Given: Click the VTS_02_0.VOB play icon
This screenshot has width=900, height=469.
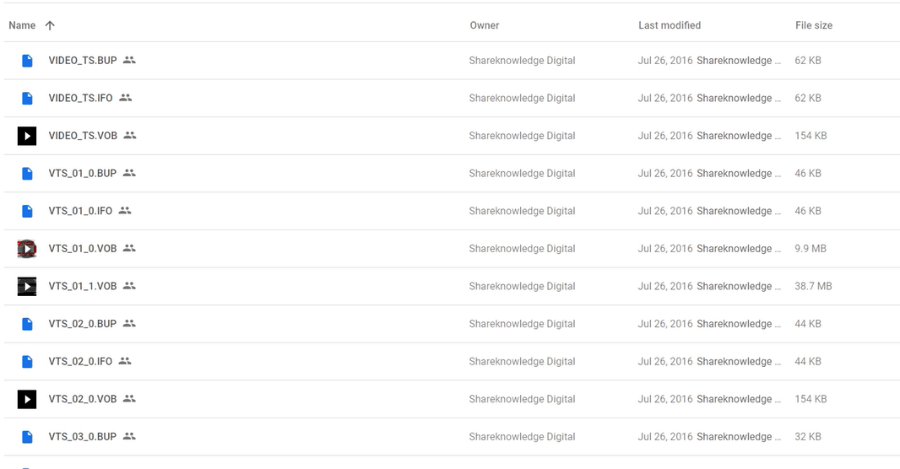Looking at the screenshot, I should (27, 399).
